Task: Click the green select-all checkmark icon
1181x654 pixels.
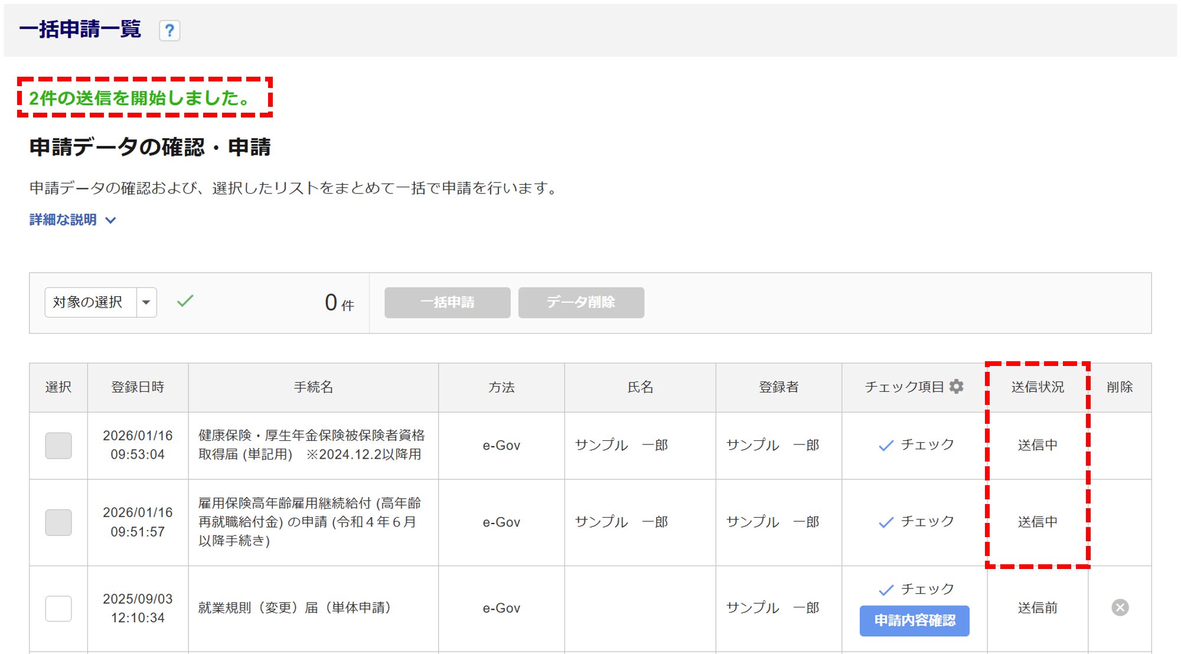Action: click(x=185, y=302)
